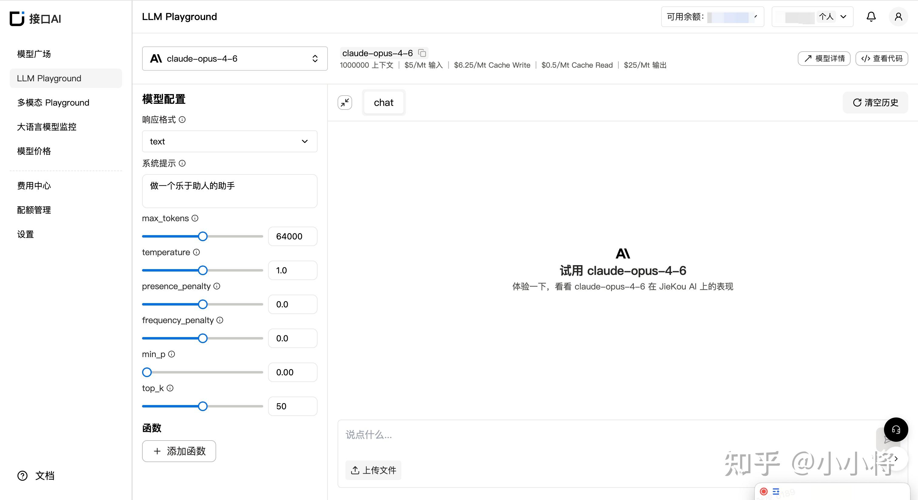Click the 上传文件 upload button
The height and width of the screenshot is (500, 918).
[373, 470]
